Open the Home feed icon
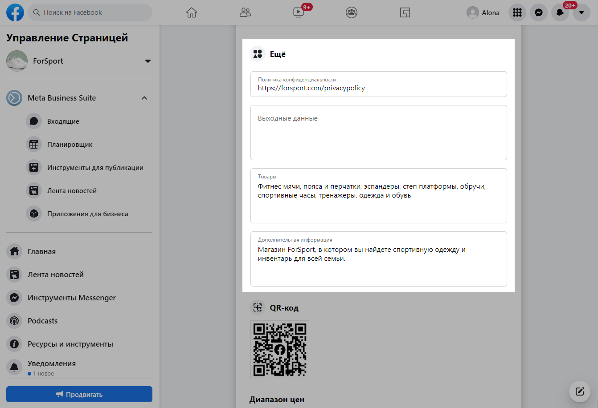Image resolution: width=598 pixels, height=408 pixels. (191, 12)
